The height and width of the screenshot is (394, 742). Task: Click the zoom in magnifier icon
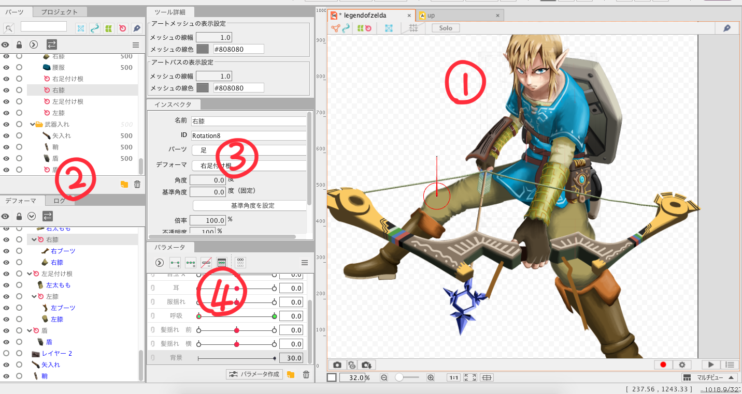(431, 378)
